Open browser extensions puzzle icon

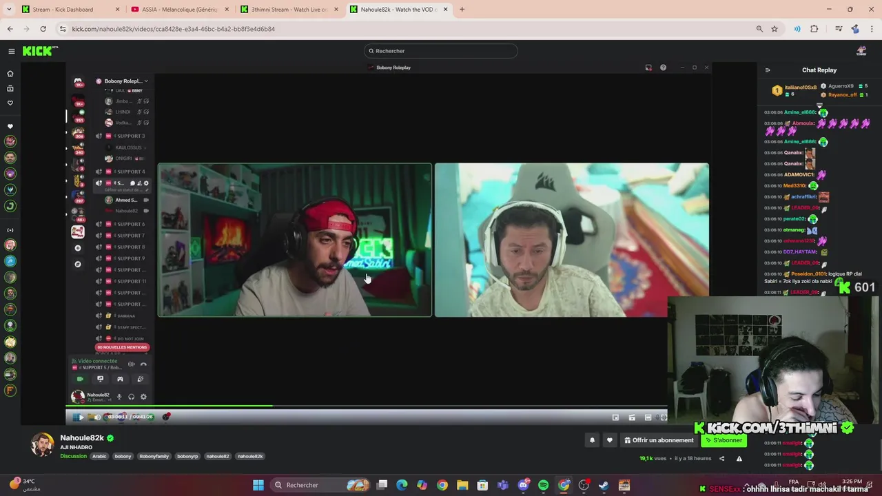tap(814, 29)
